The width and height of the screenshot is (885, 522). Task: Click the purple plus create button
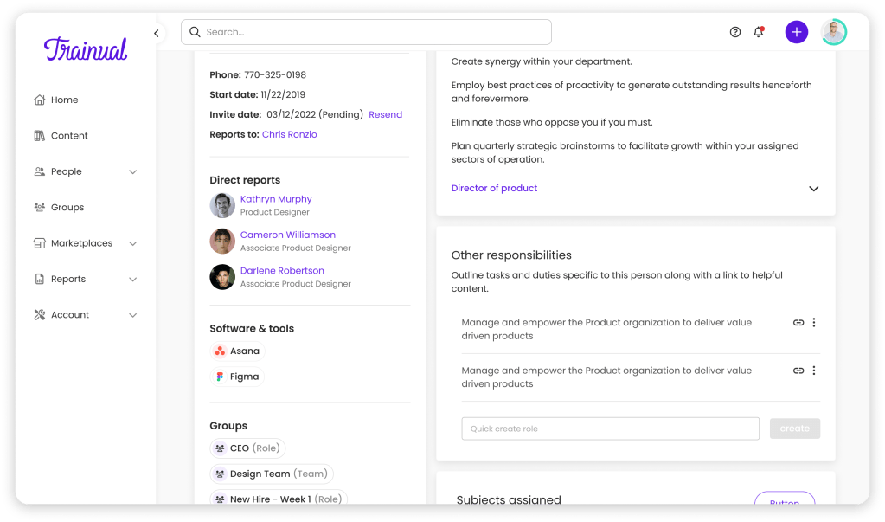pyautogui.click(x=796, y=32)
